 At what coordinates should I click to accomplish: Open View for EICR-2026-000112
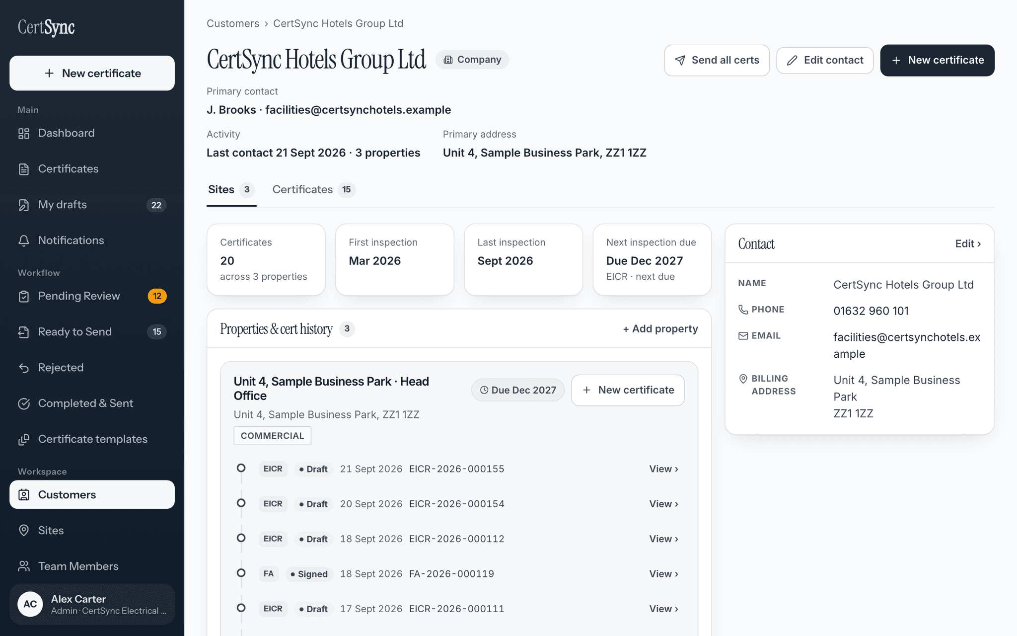[663, 539]
